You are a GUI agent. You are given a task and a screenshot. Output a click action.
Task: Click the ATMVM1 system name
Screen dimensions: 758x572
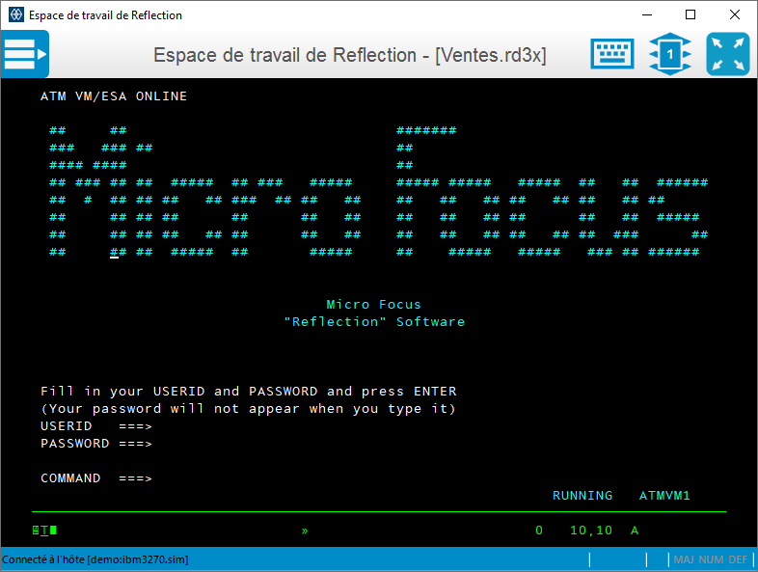point(664,496)
